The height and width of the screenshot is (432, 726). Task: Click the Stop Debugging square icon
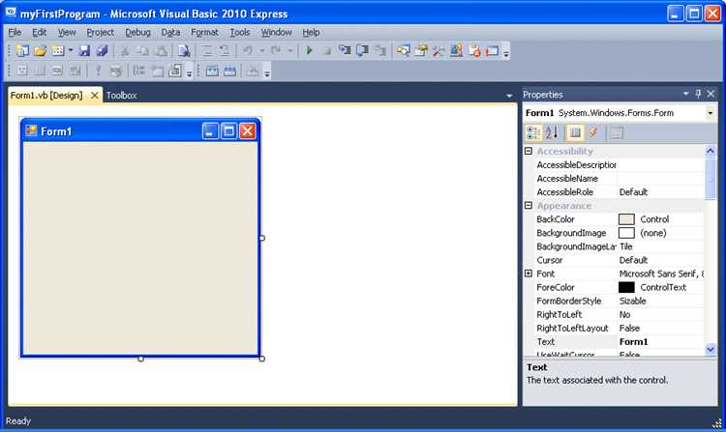(x=327, y=51)
